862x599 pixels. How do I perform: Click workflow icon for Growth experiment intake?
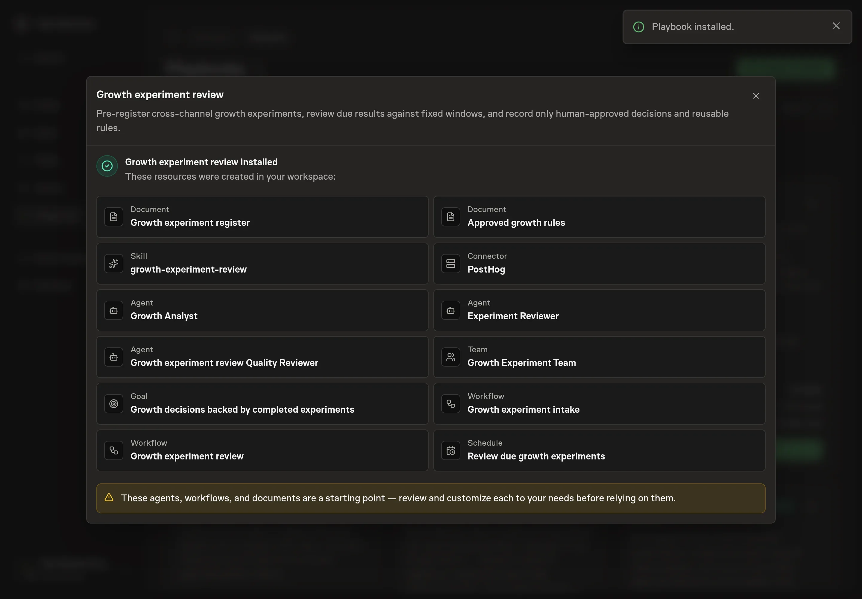pos(450,404)
